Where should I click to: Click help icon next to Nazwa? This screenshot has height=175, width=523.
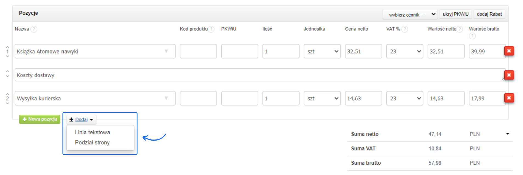coord(34,29)
